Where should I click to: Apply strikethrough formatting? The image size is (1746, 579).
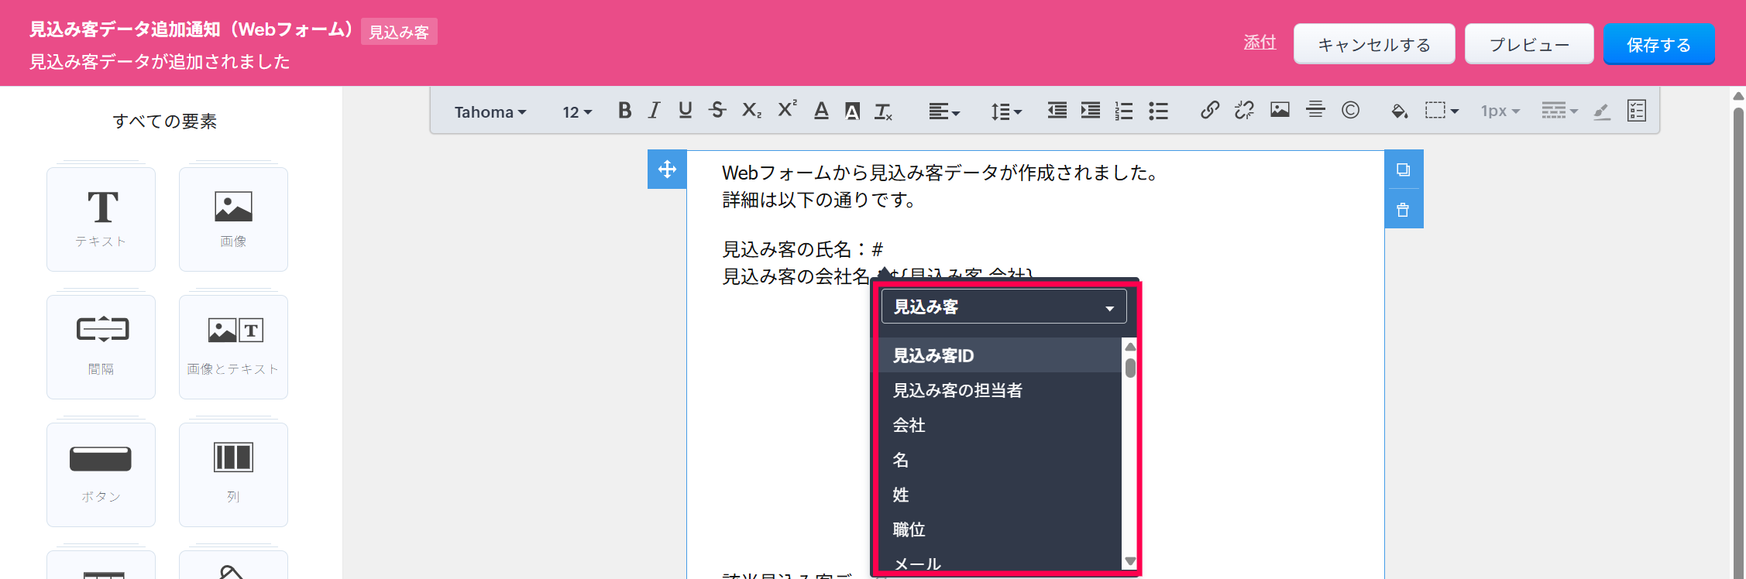click(x=717, y=111)
